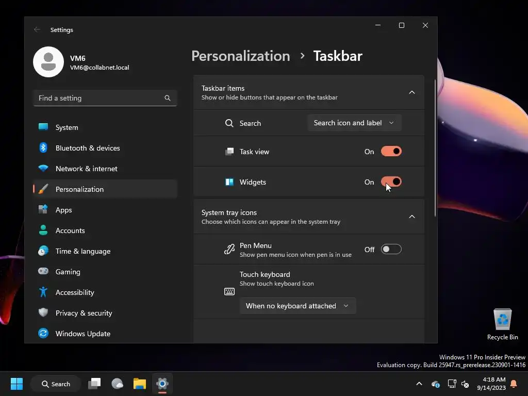The height and width of the screenshot is (396, 528).
Task: Turn off the Task view toggle
Action: (391, 151)
